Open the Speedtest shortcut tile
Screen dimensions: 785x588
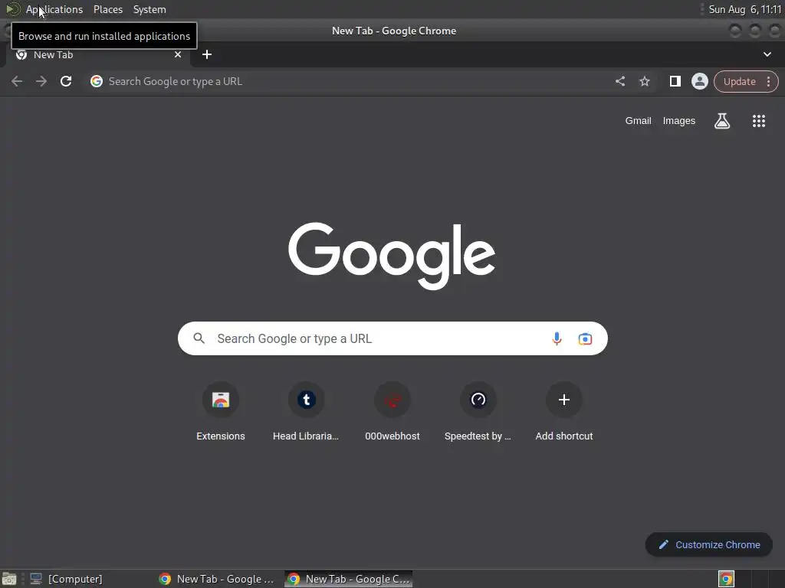pos(478,413)
